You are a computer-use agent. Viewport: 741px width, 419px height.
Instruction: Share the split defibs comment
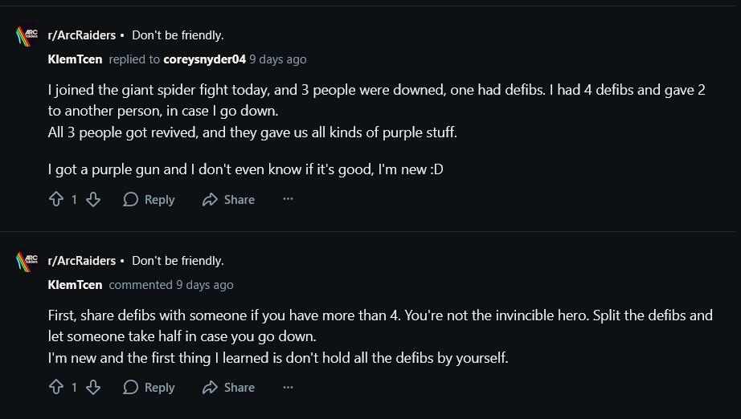point(229,388)
